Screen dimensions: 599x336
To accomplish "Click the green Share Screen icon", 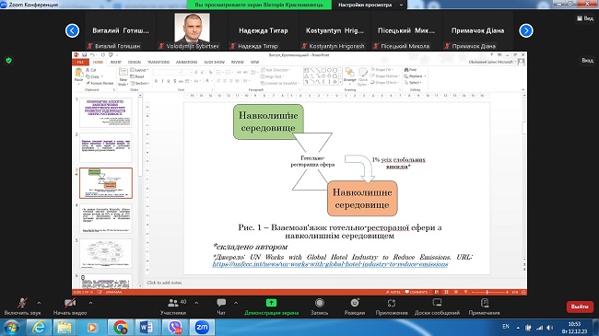I will pos(271,303).
